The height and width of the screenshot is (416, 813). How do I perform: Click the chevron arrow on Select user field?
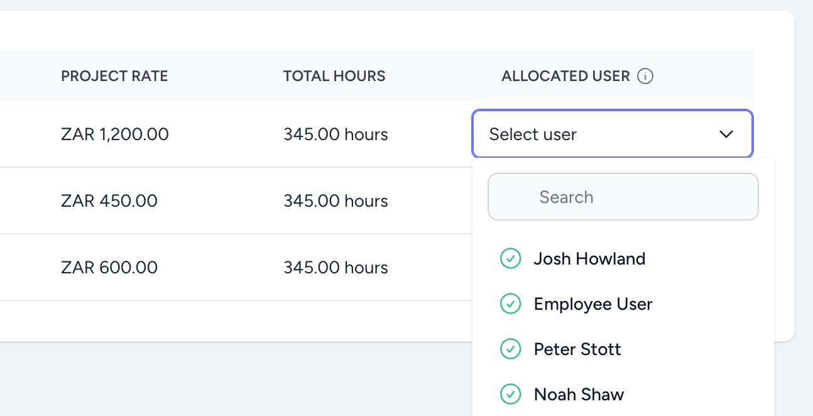click(x=726, y=134)
